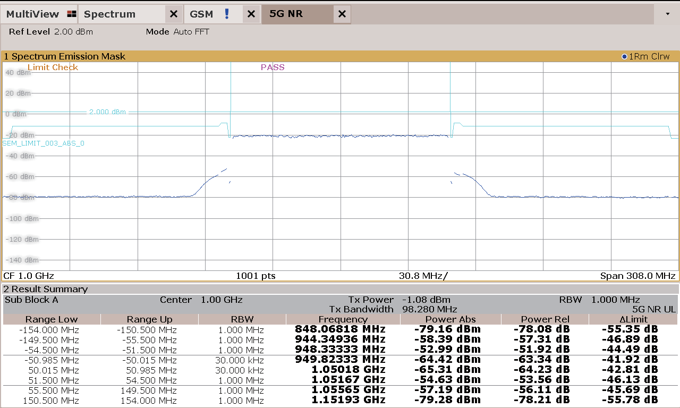Click the 40 dBm axis label
This screenshot has width=680, height=408.
pos(18,72)
